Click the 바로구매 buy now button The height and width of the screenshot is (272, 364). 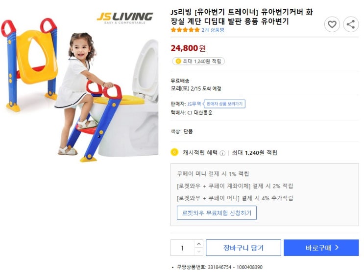coord(321,248)
